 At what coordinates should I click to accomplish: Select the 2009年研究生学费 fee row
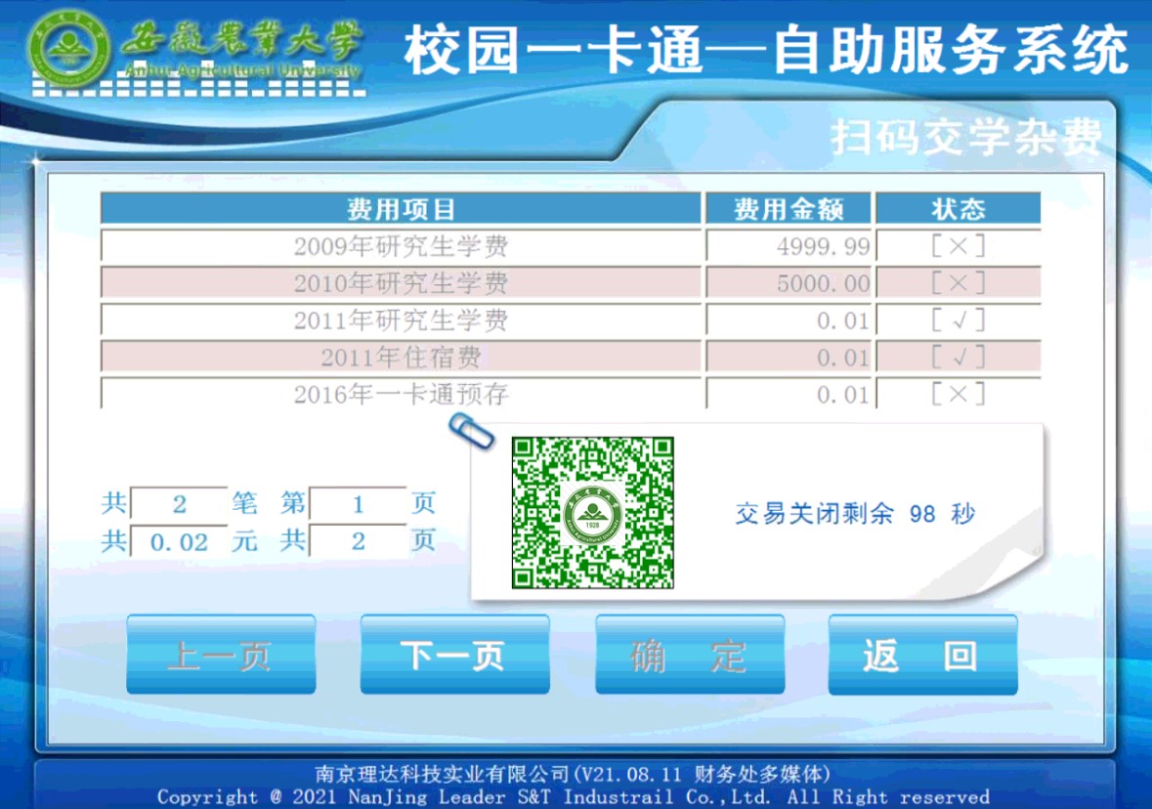tap(401, 246)
